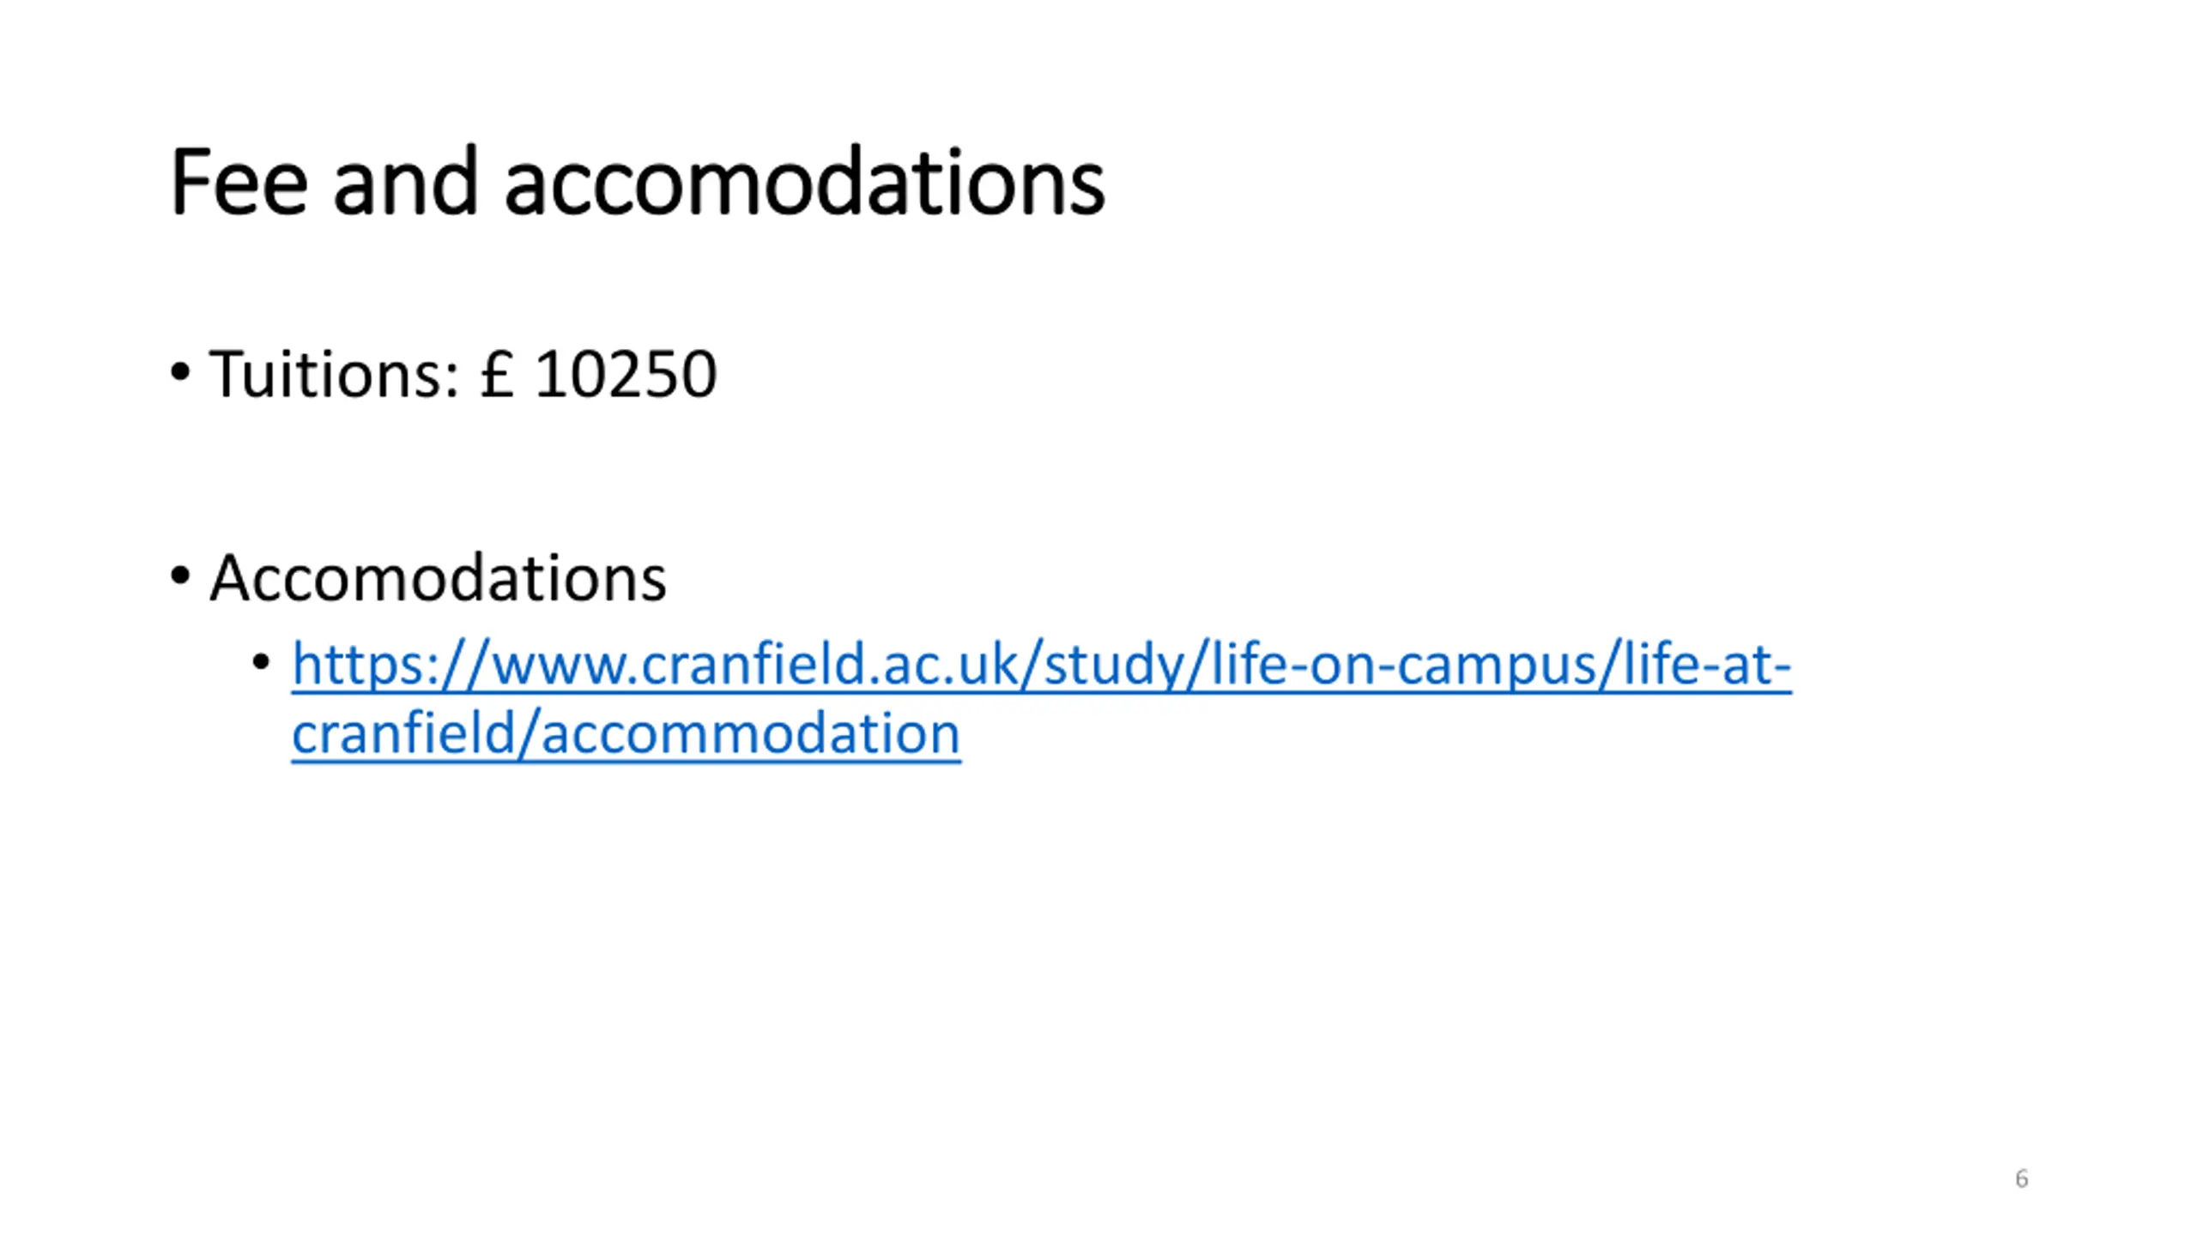Click the amount '10250'
The height and width of the screenshot is (1235, 2197).
tap(625, 375)
